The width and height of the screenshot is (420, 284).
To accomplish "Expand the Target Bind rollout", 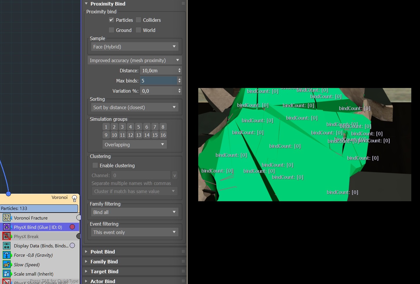I will pyautogui.click(x=104, y=272).
